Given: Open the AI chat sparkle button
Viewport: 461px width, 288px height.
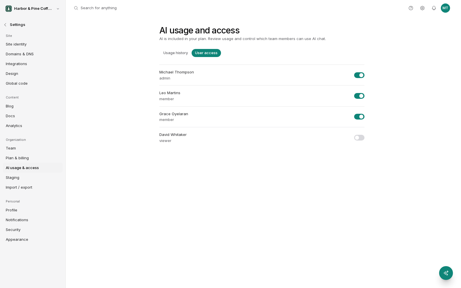Looking at the screenshot, I should tap(446, 273).
